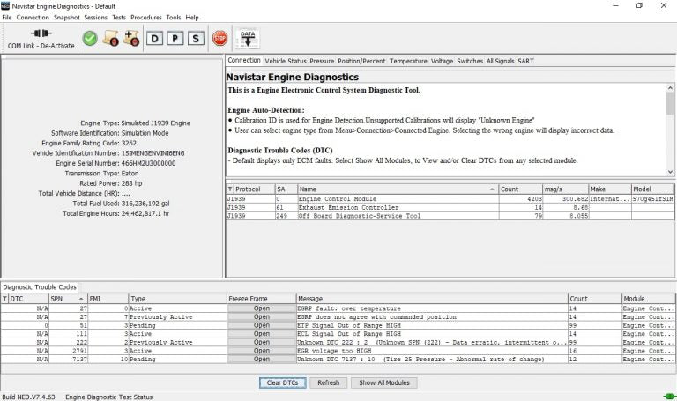677x401 pixels.
Task: Click the scroll with plus sign icon
Action: point(131,38)
